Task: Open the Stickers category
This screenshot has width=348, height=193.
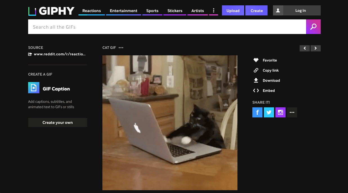Action: tap(175, 11)
